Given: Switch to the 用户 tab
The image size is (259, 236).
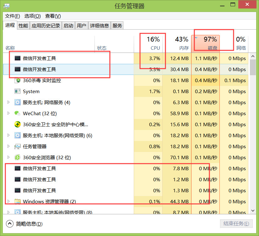Looking at the screenshot, I should coord(82,26).
